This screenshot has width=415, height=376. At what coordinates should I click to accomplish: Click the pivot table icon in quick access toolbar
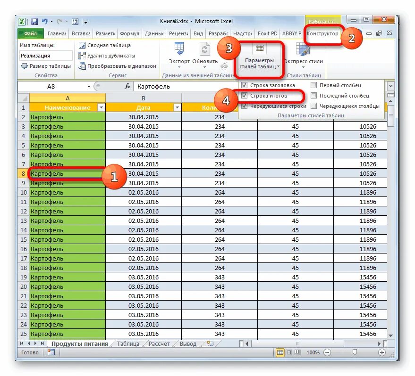pos(75,22)
